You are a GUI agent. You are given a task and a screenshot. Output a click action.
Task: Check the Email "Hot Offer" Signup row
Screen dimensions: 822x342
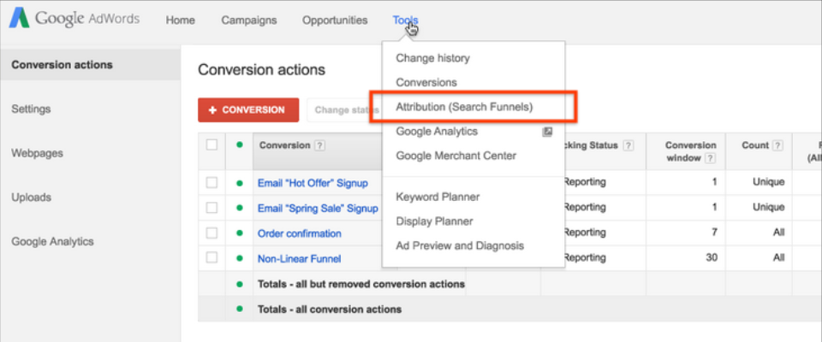click(211, 183)
